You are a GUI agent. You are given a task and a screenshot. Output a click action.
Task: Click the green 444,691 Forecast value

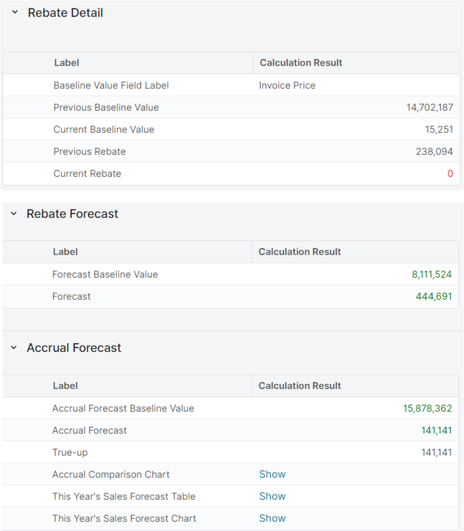(434, 296)
